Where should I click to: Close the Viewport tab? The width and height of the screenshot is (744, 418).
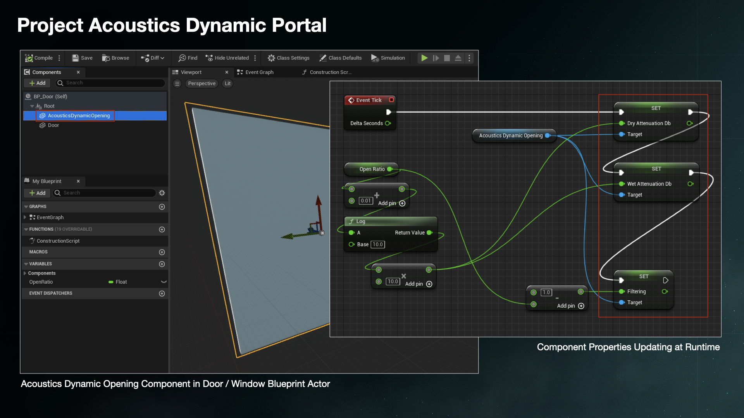pyautogui.click(x=227, y=72)
